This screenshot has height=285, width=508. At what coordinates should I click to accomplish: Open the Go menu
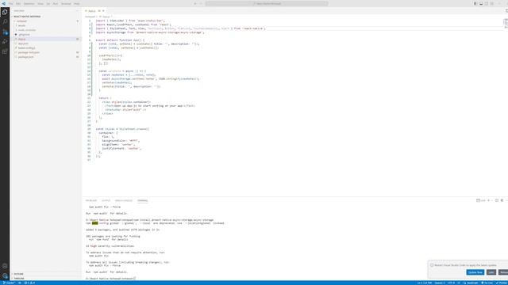[x=48, y=3]
